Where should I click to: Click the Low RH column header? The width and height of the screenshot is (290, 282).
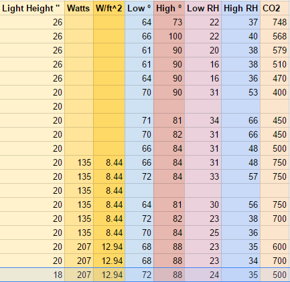coord(203,8)
